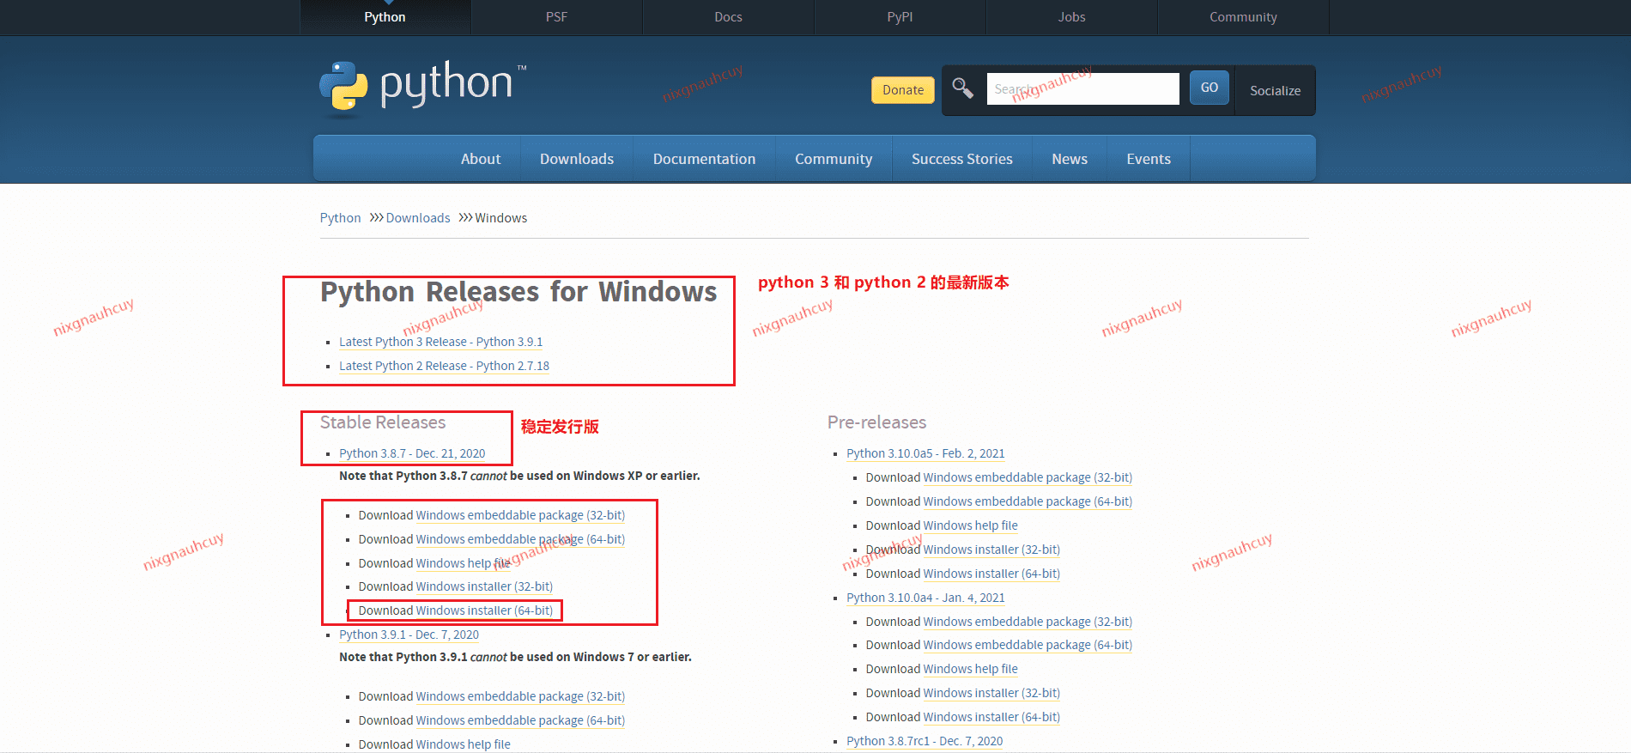The image size is (1631, 753).
Task: Open the Python 3.8.7rc1 - Dec. 7, 2020 pre-release
Action: pyautogui.click(x=925, y=741)
